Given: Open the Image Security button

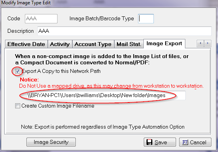Looking at the screenshot, I should pyautogui.click(x=51, y=142).
